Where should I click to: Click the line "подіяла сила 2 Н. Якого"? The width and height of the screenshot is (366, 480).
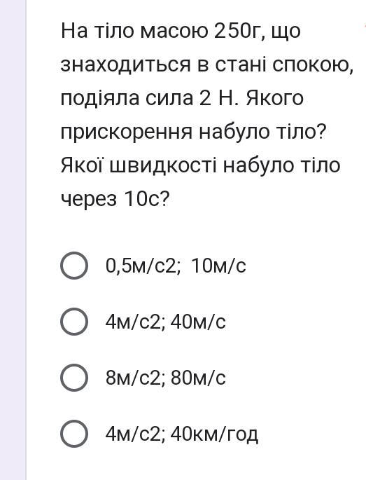pyautogui.click(x=182, y=99)
